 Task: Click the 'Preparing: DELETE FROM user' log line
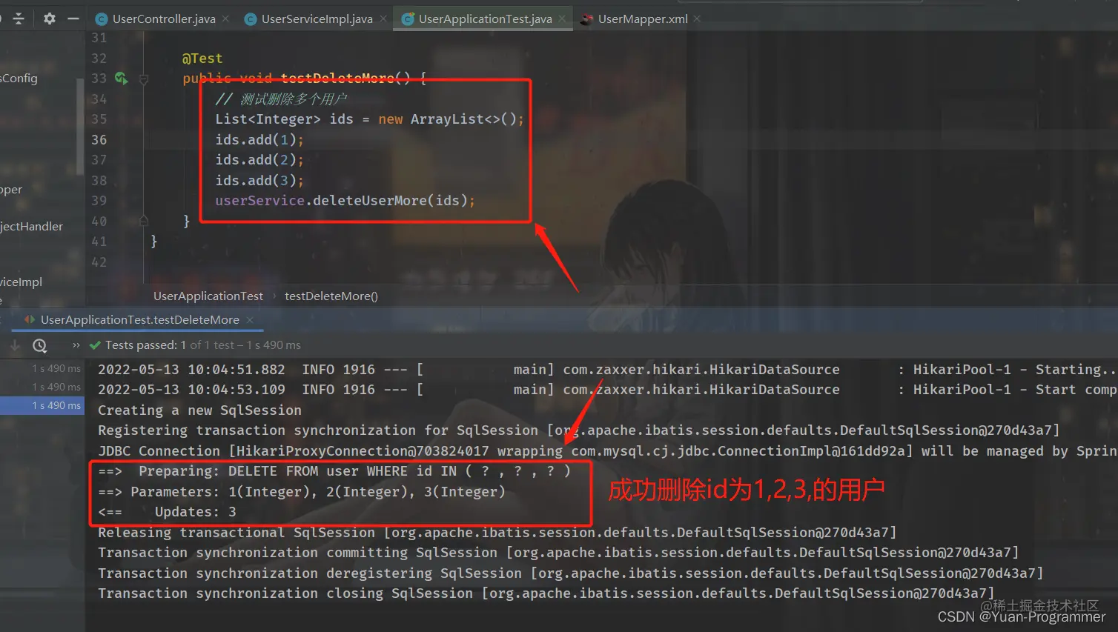[x=334, y=471]
